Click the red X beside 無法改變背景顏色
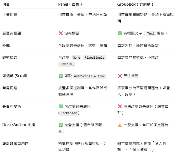Screen dimensions: 176x154 tap(120, 106)
